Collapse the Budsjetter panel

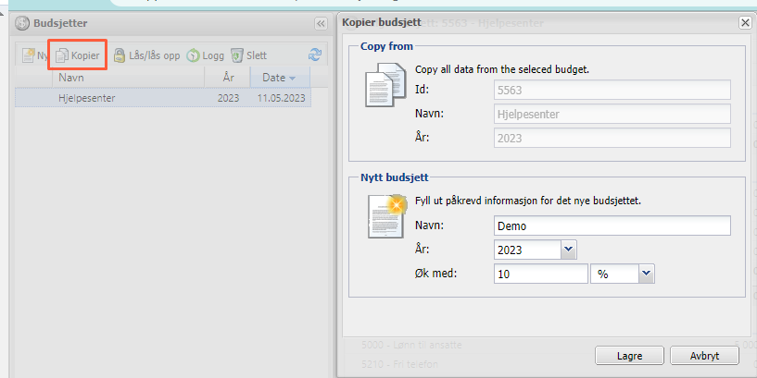point(321,23)
